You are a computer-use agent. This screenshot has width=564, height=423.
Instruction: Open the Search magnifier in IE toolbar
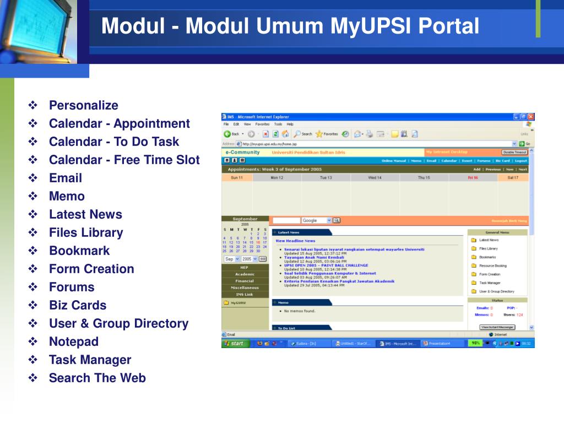coord(297,134)
